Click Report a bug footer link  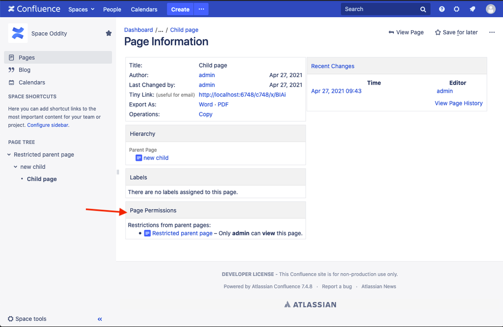pyautogui.click(x=336, y=286)
